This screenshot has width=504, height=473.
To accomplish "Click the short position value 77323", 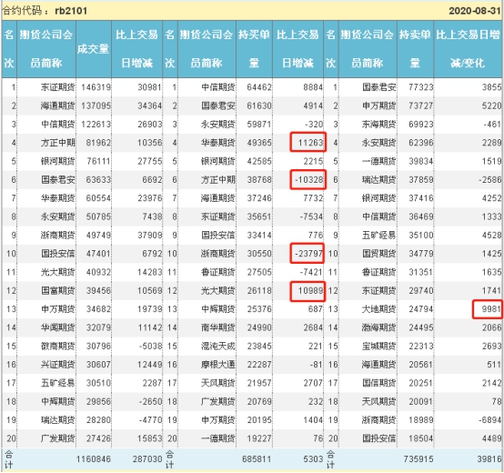I will coord(420,87).
